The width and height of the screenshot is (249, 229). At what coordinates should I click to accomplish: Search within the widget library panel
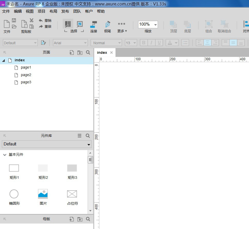(x=88, y=136)
